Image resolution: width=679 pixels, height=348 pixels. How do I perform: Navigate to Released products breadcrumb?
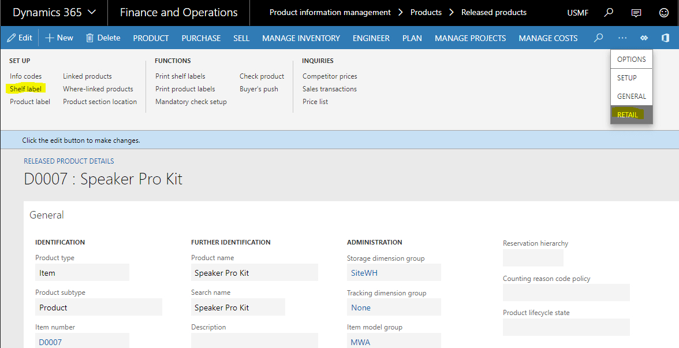coord(494,12)
